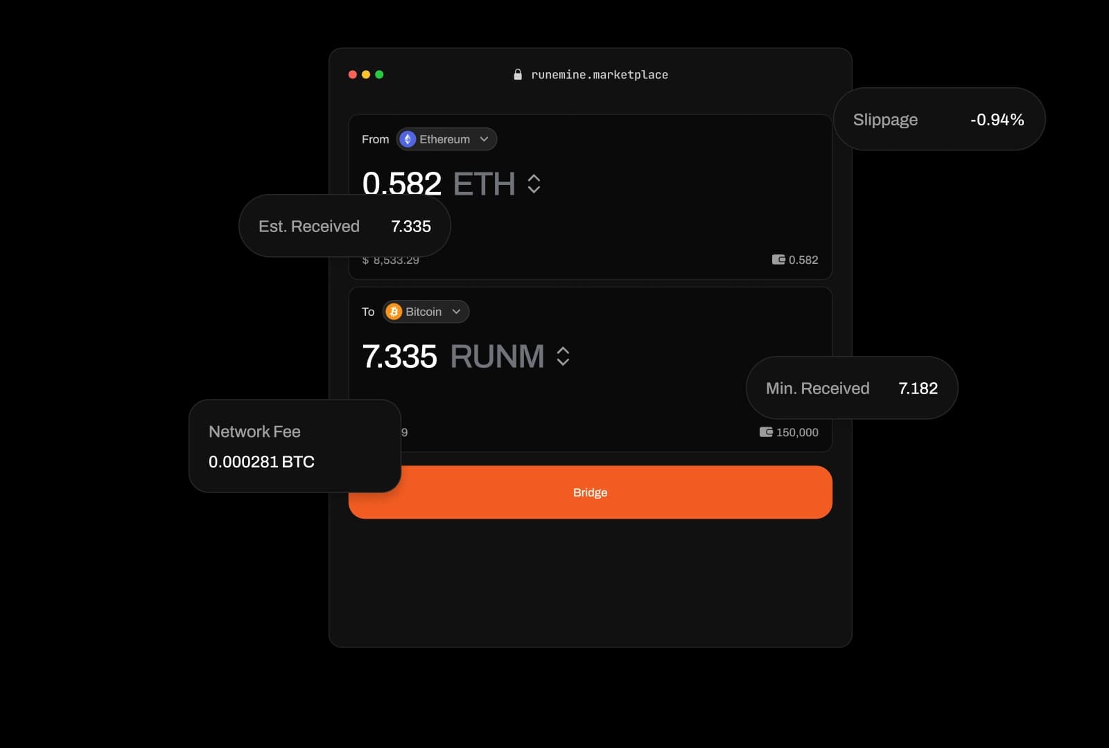
Task: Focus the 7.335 To amount field
Action: click(x=400, y=356)
